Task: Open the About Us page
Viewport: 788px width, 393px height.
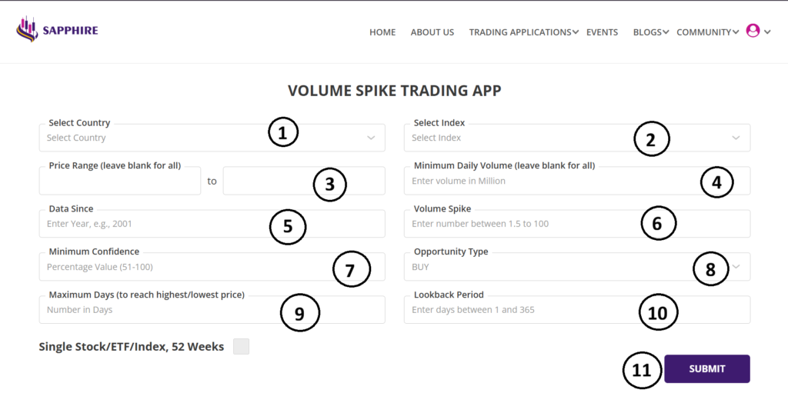Action: click(432, 32)
